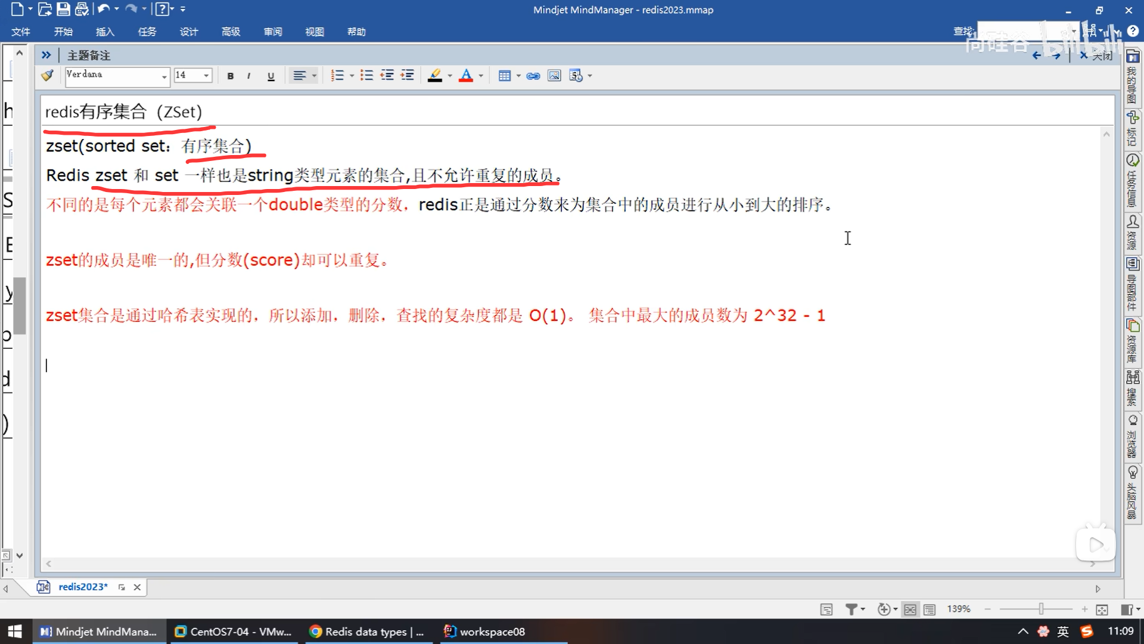Viewport: 1144px width, 644px height.
Task: Switch to the redis2023 document tab
Action: 83,587
